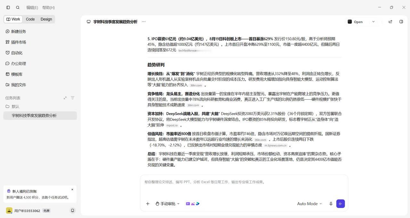Click the 任务列表 section label

point(13,98)
